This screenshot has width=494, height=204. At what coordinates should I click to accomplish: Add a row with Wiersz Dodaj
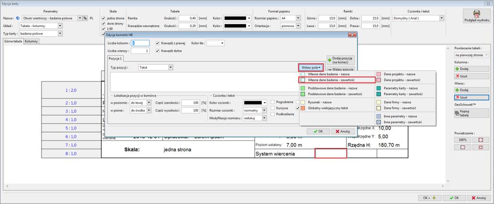coord(472,90)
